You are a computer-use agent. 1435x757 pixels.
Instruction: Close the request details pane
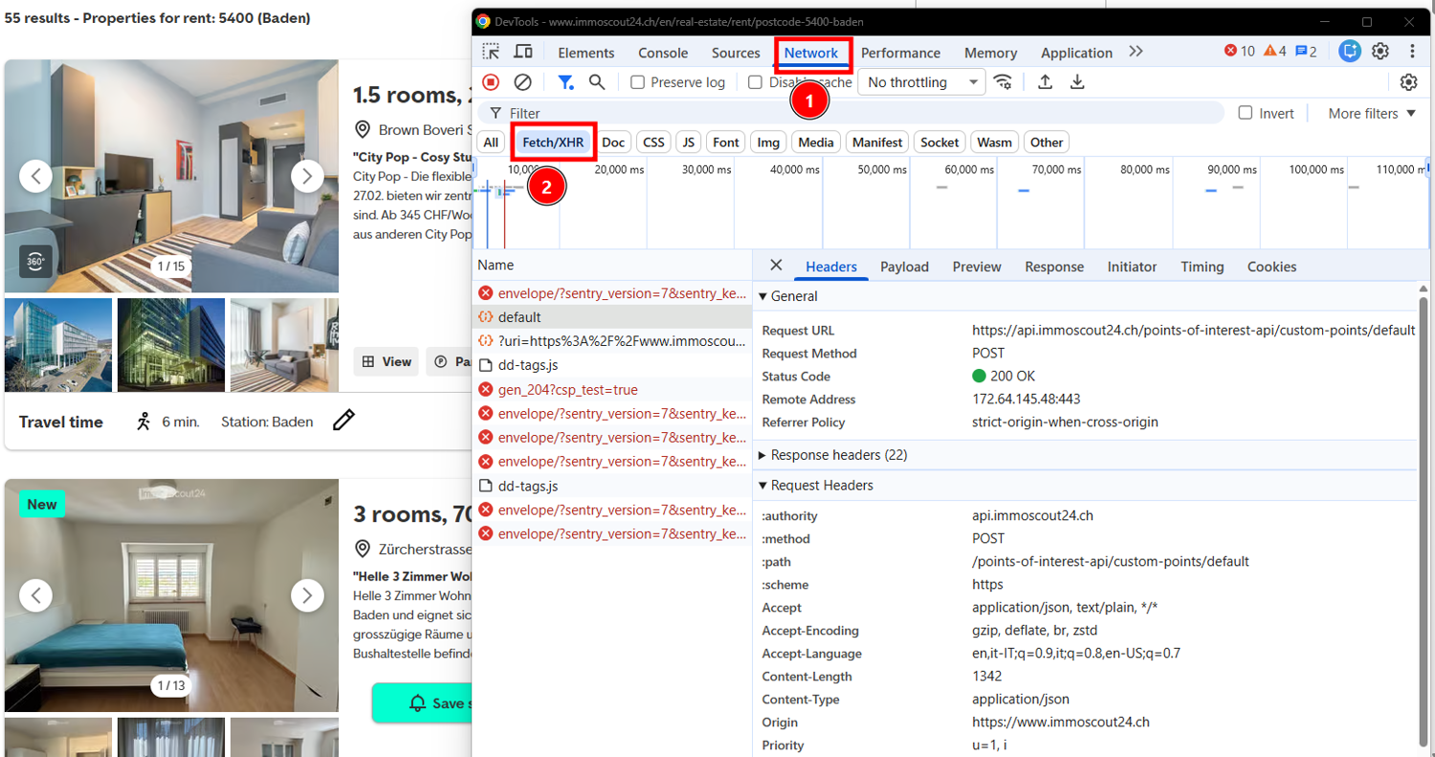point(776,266)
